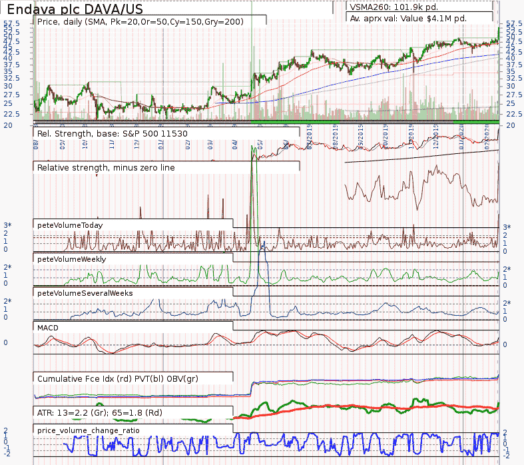Click the 'ATR: 13=2.2 (Gr); 65=1.8 (Rd)' label
This screenshot has width=524, height=465.
100,413
